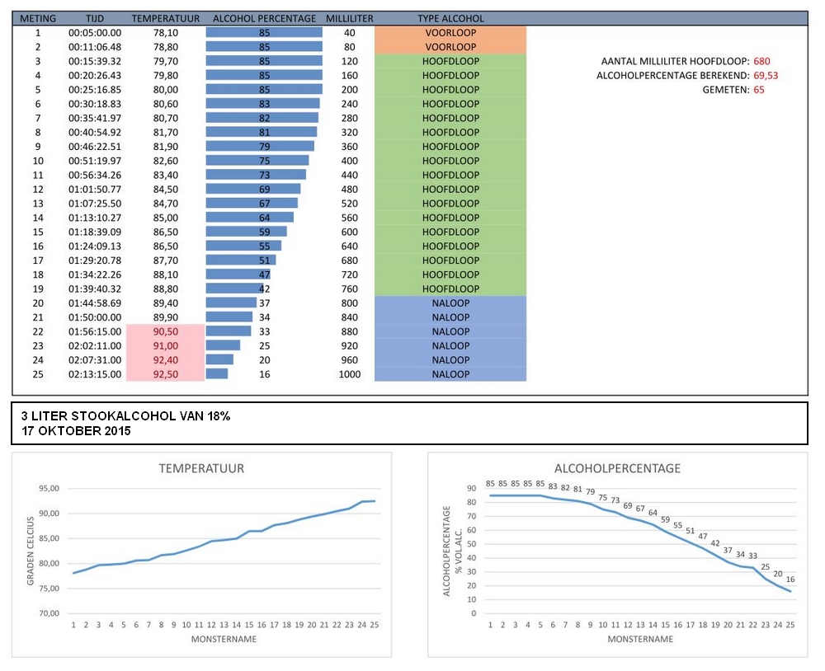Screen dimensions: 825x671
Task: Select the AANTAL MILLILITER HOOFDLOOP value 680
Action: (761, 62)
